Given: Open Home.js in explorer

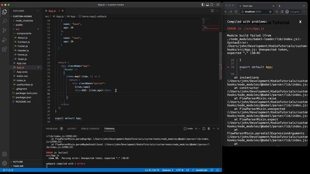Looking at the screenshot, I should pyautogui.click(x=22, y=55).
